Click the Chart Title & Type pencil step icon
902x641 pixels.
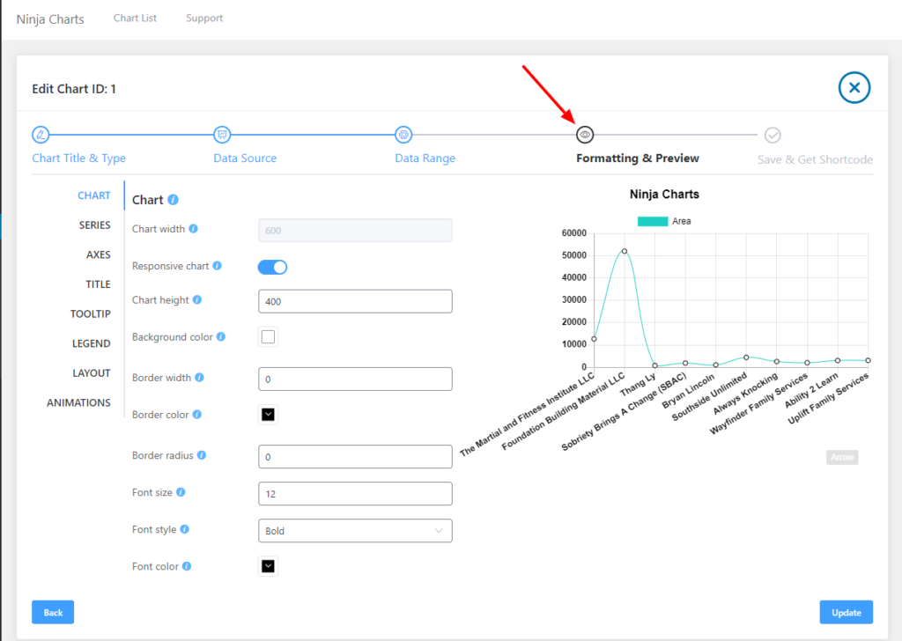point(41,135)
